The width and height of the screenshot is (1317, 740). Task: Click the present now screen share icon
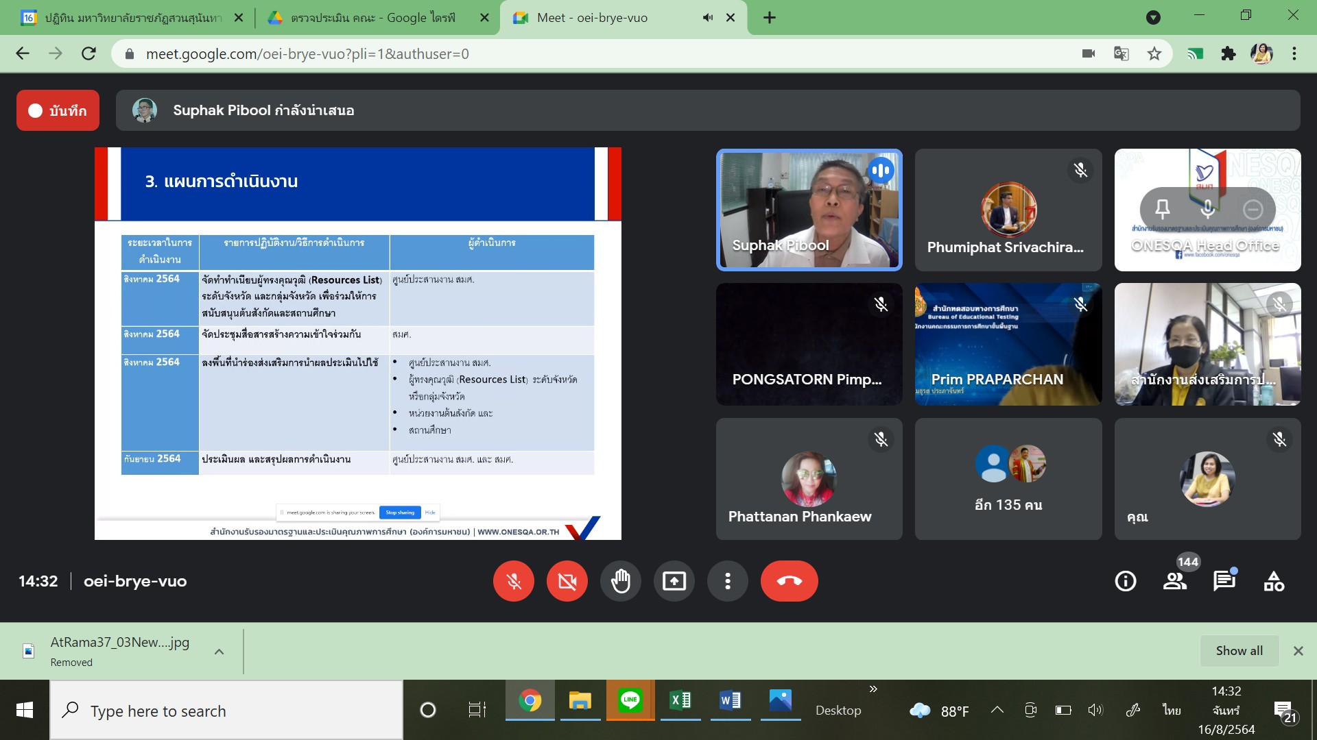(674, 581)
